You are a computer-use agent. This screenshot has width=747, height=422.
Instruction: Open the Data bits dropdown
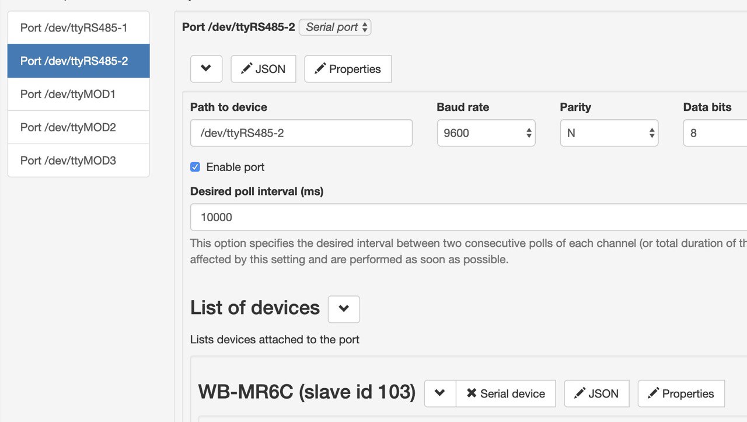pyautogui.click(x=715, y=133)
